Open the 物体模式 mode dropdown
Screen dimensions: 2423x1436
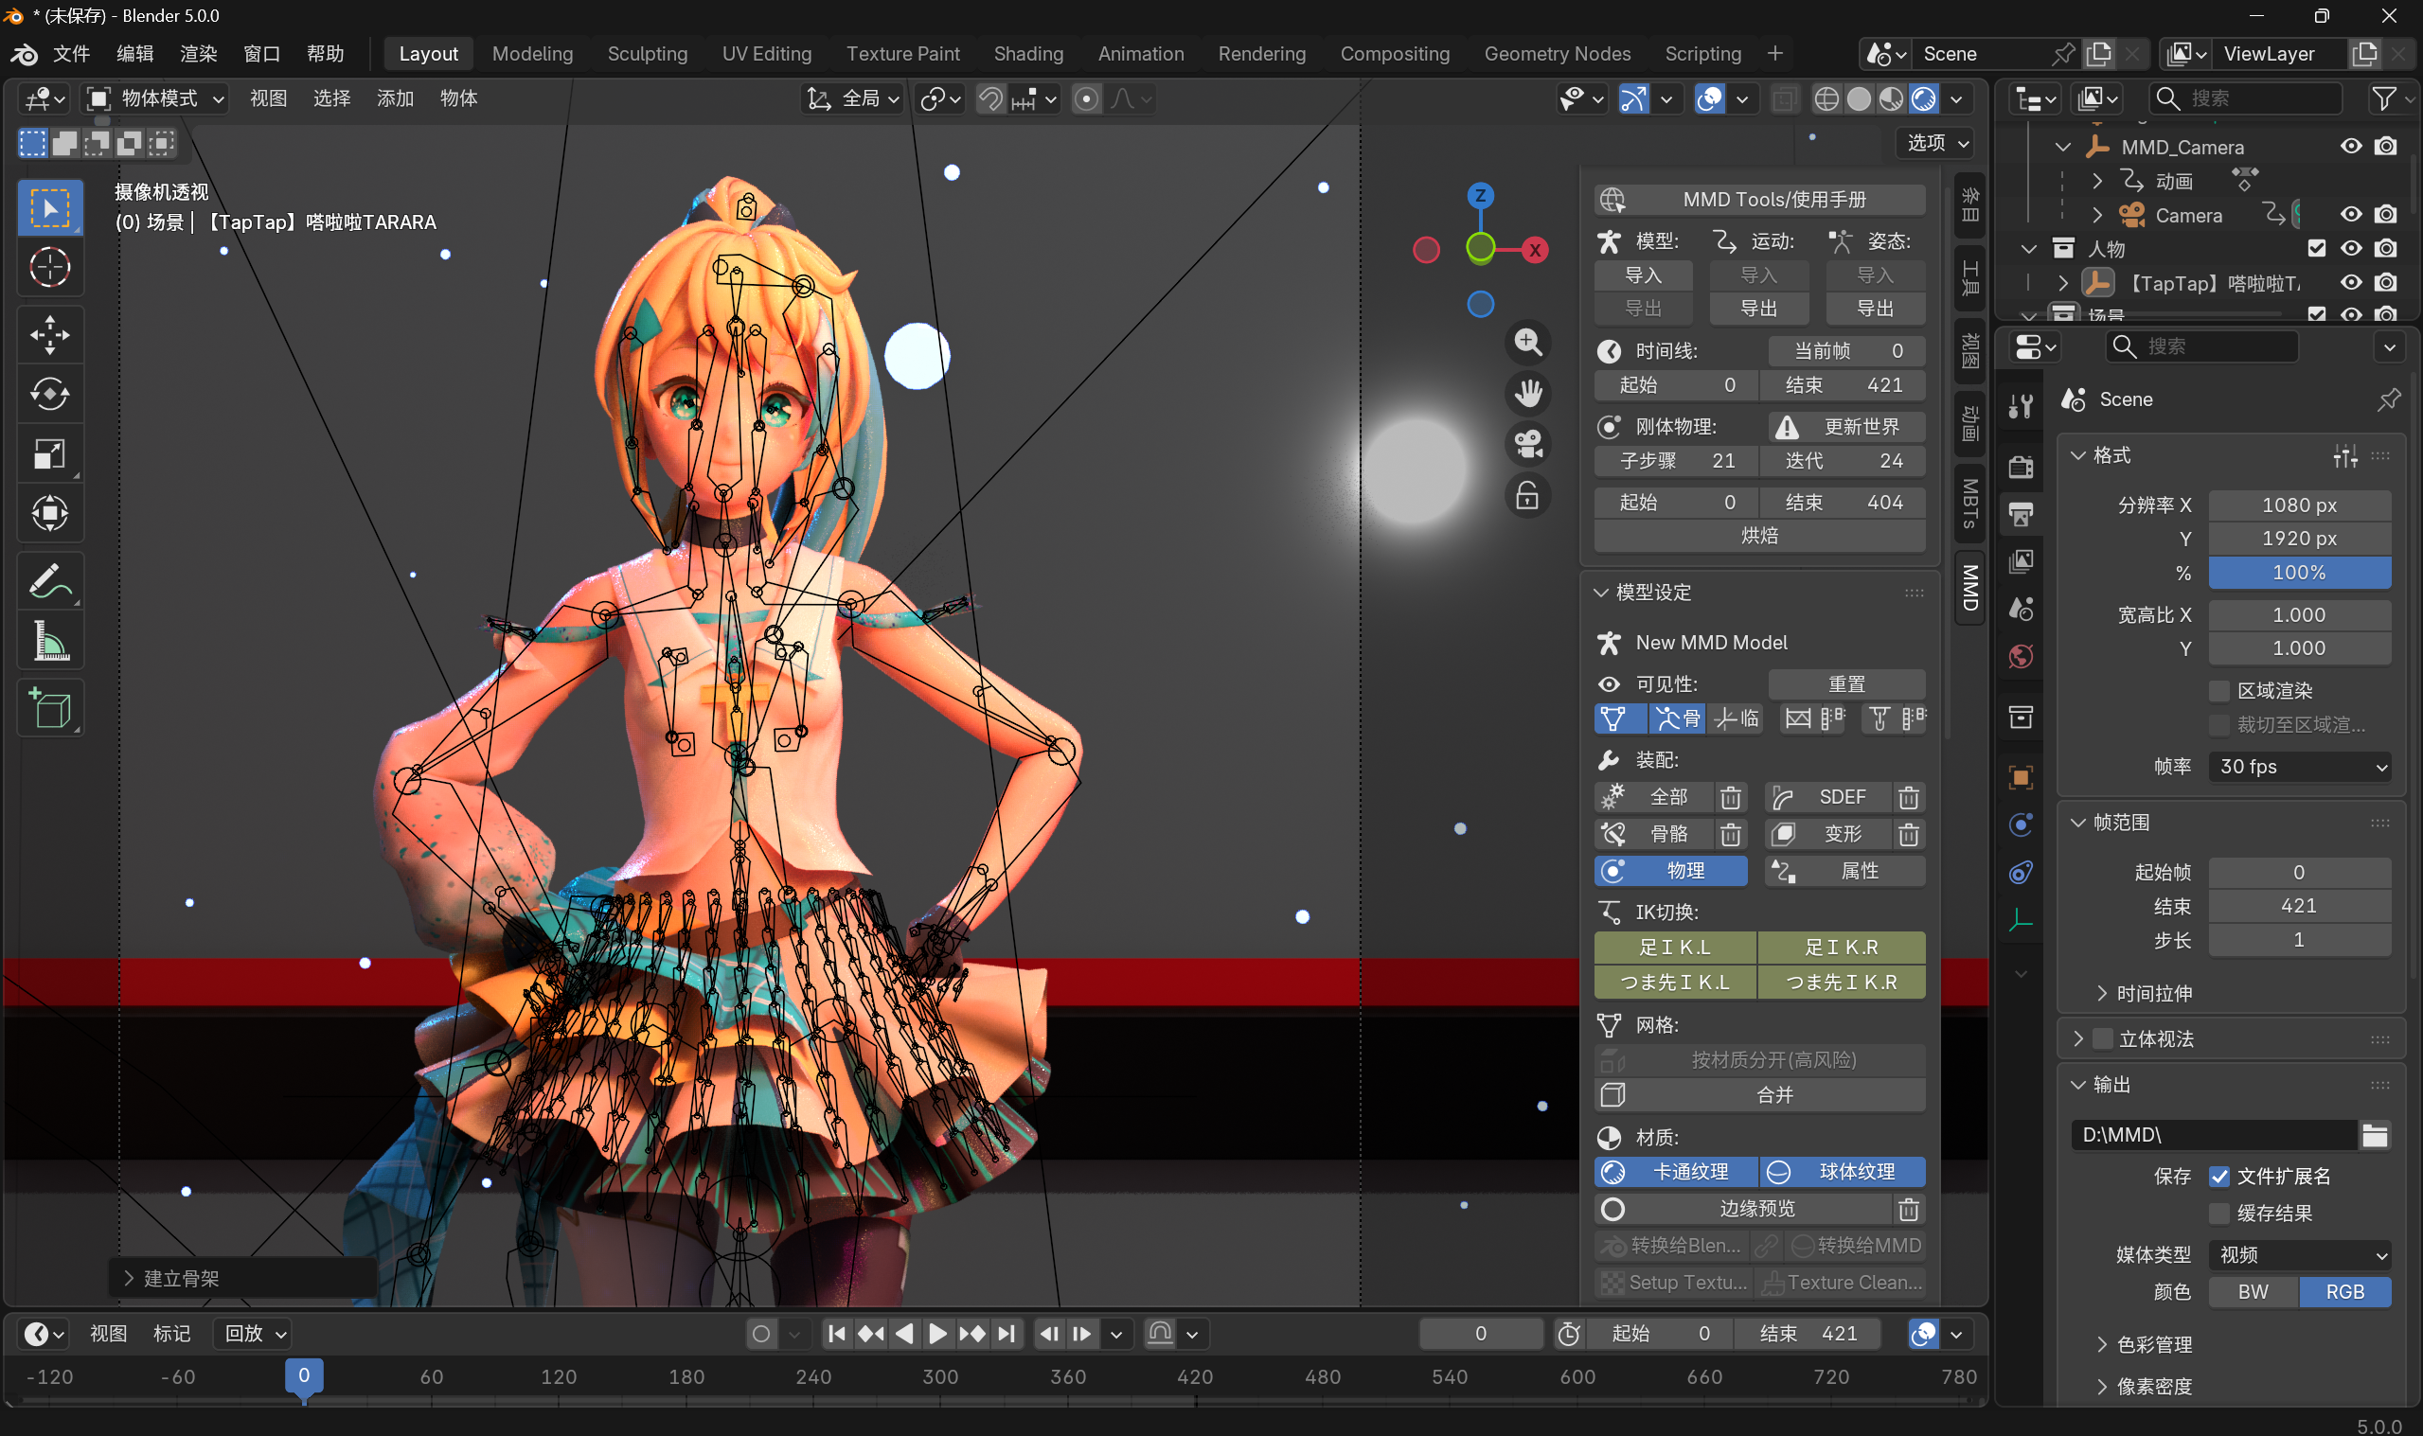click(x=158, y=98)
